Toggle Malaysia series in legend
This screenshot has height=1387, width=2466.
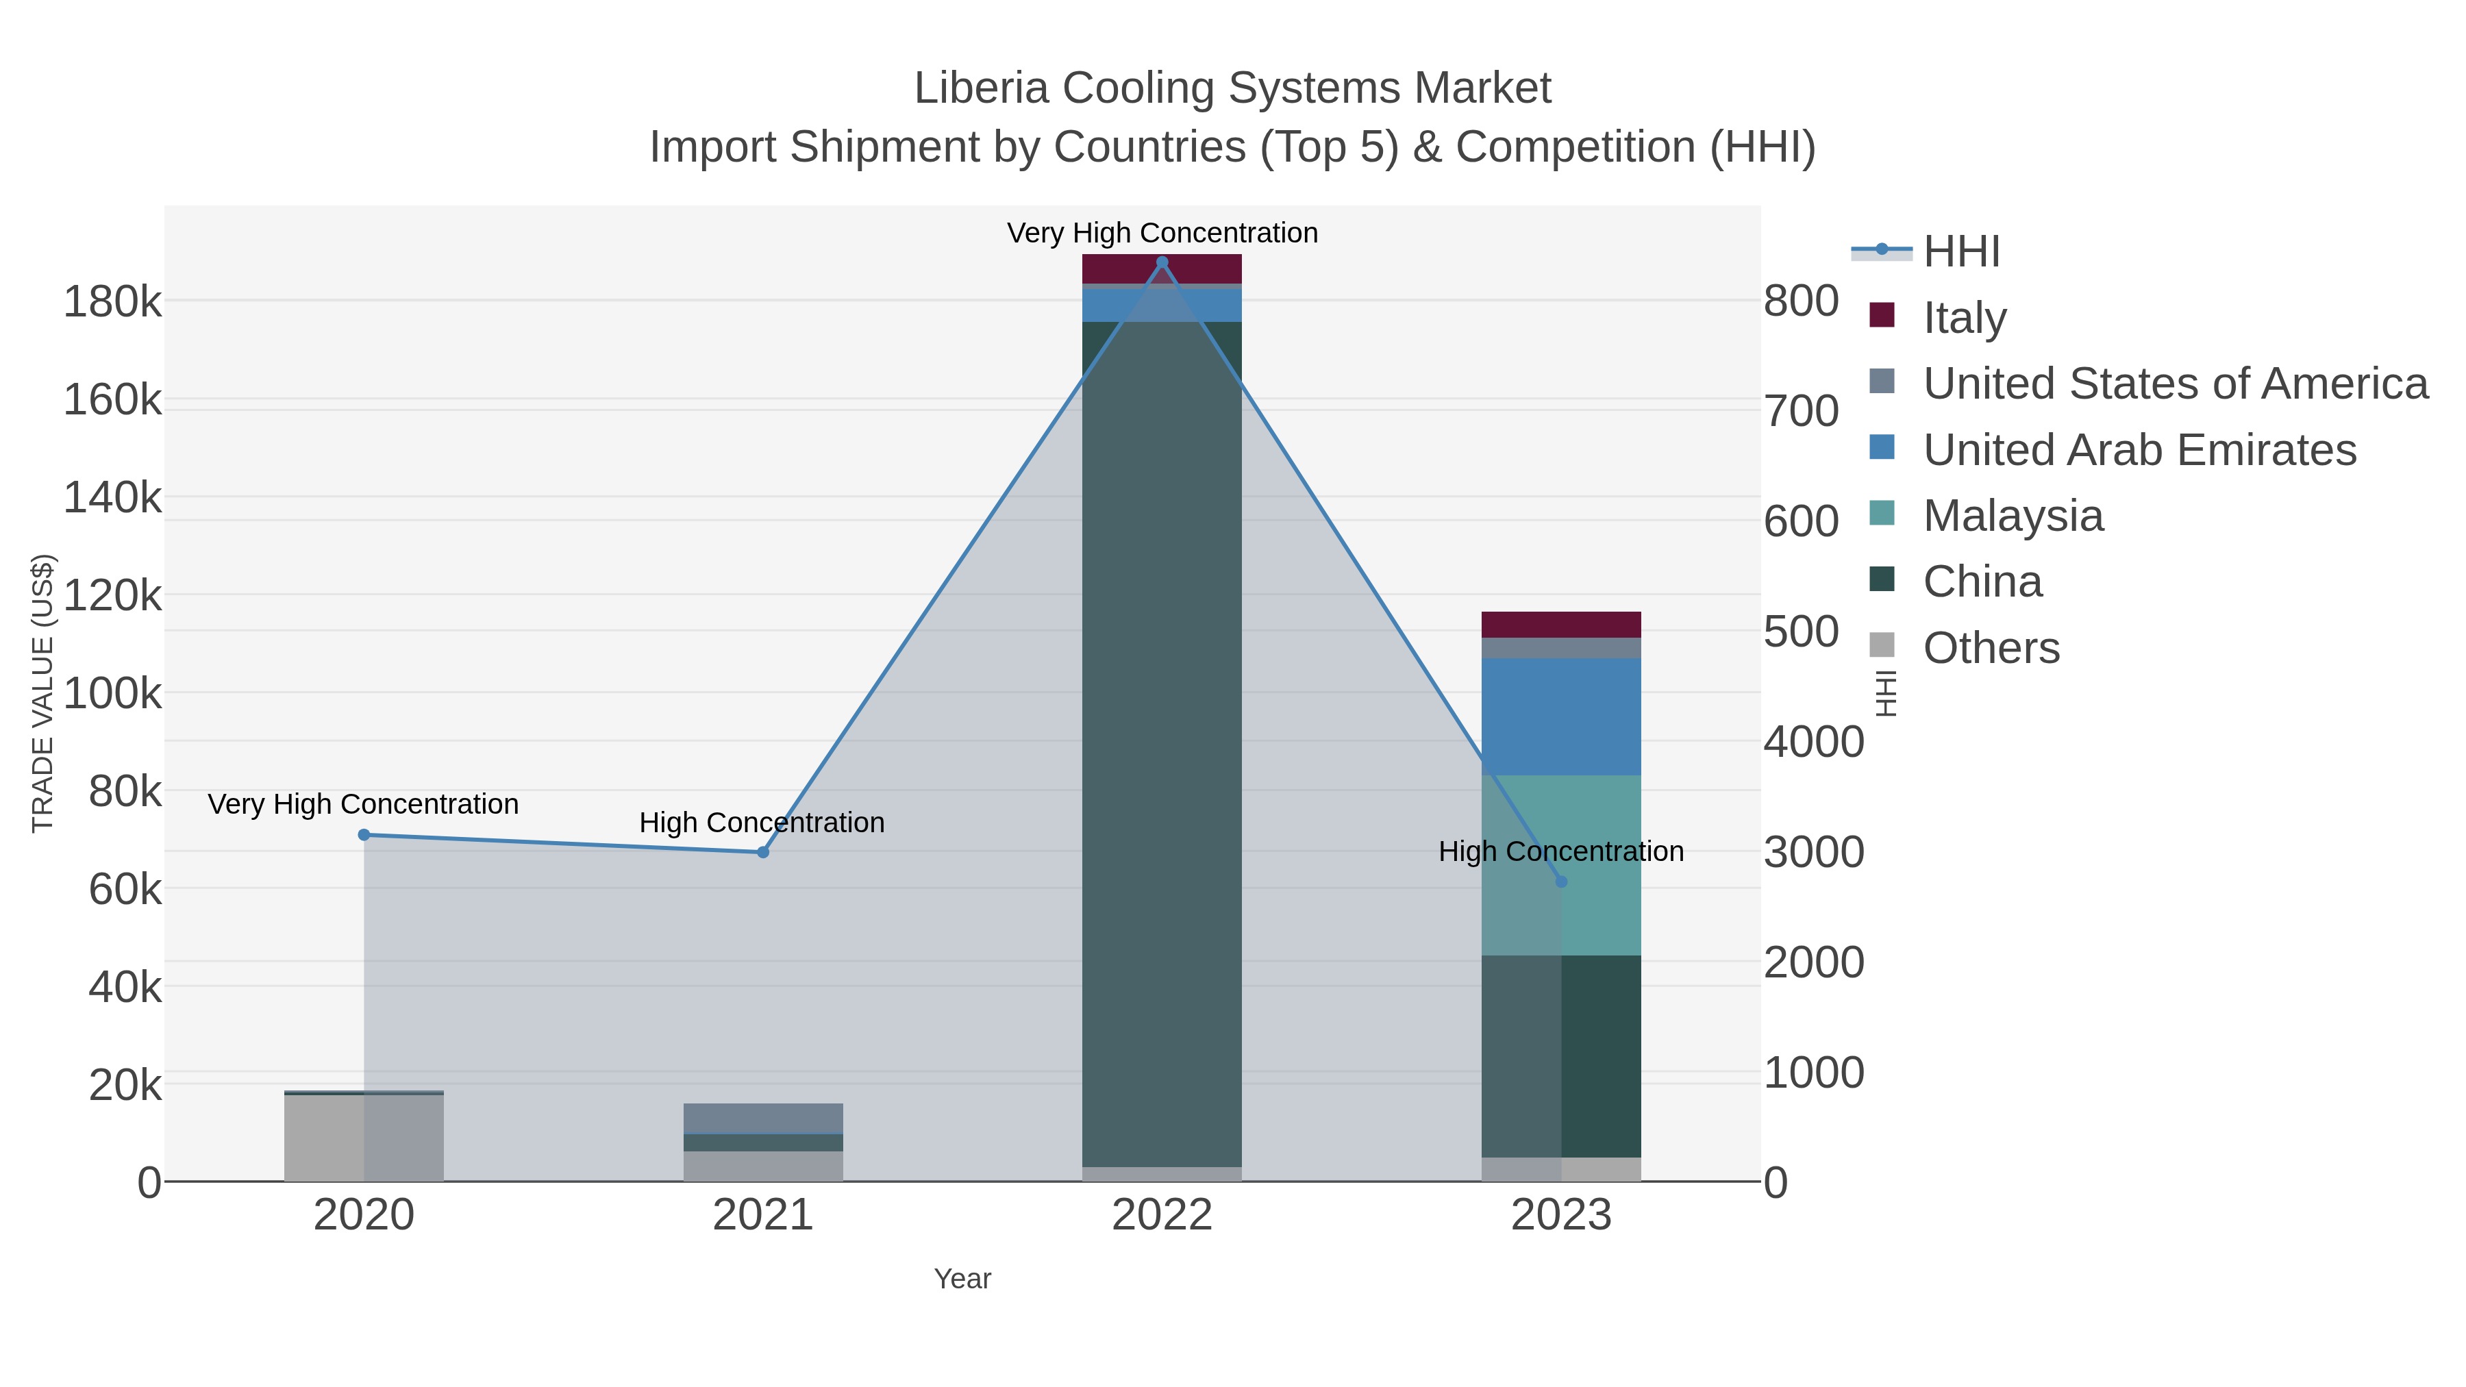coord(1987,515)
